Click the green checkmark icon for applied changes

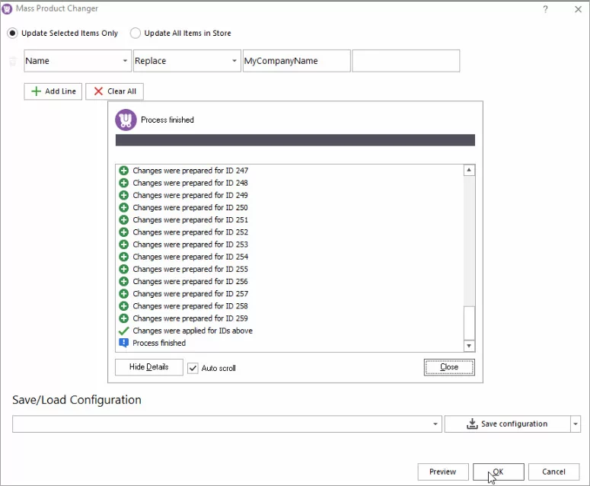point(123,331)
